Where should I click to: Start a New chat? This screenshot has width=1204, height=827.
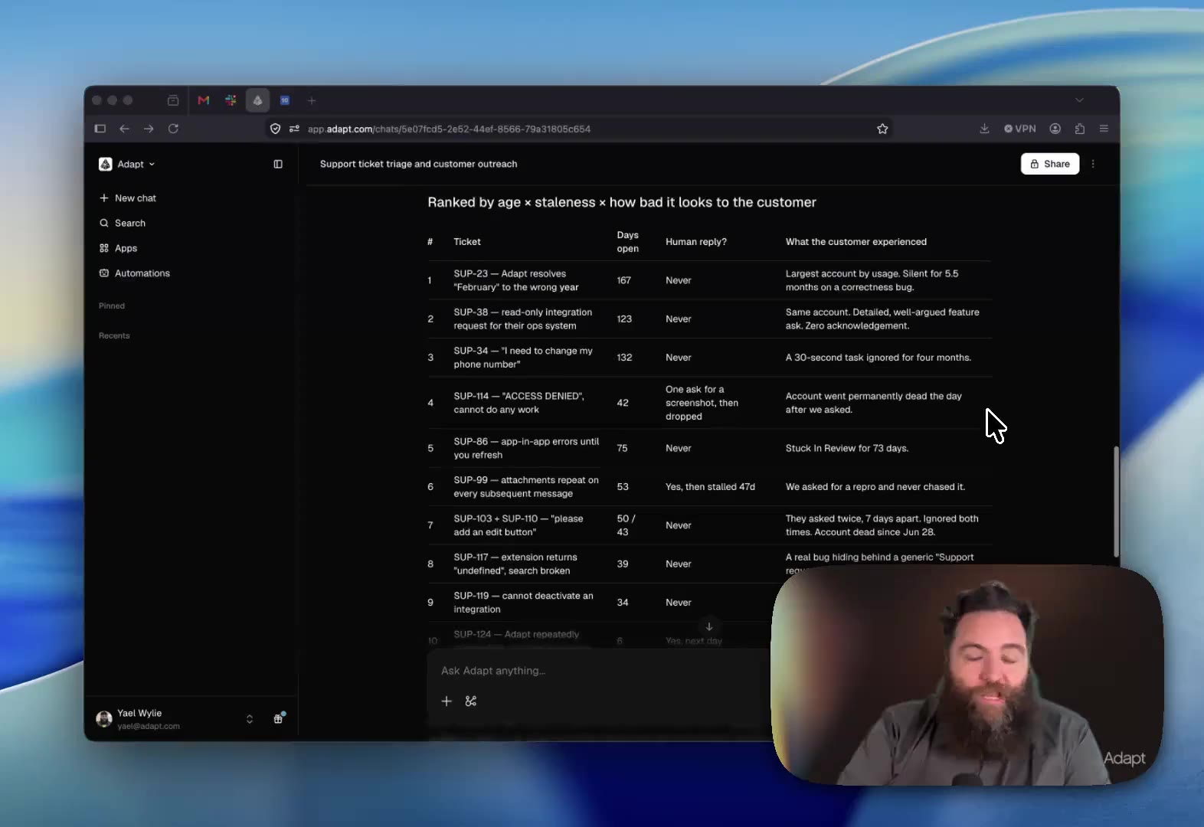(x=128, y=198)
